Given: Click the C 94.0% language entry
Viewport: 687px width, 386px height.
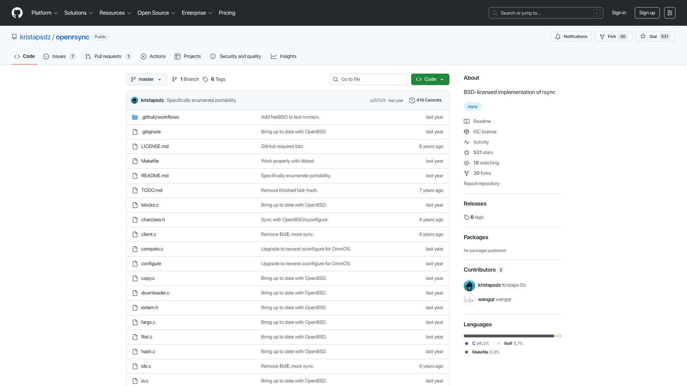Looking at the screenshot, I should pyautogui.click(x=477, y=343).
